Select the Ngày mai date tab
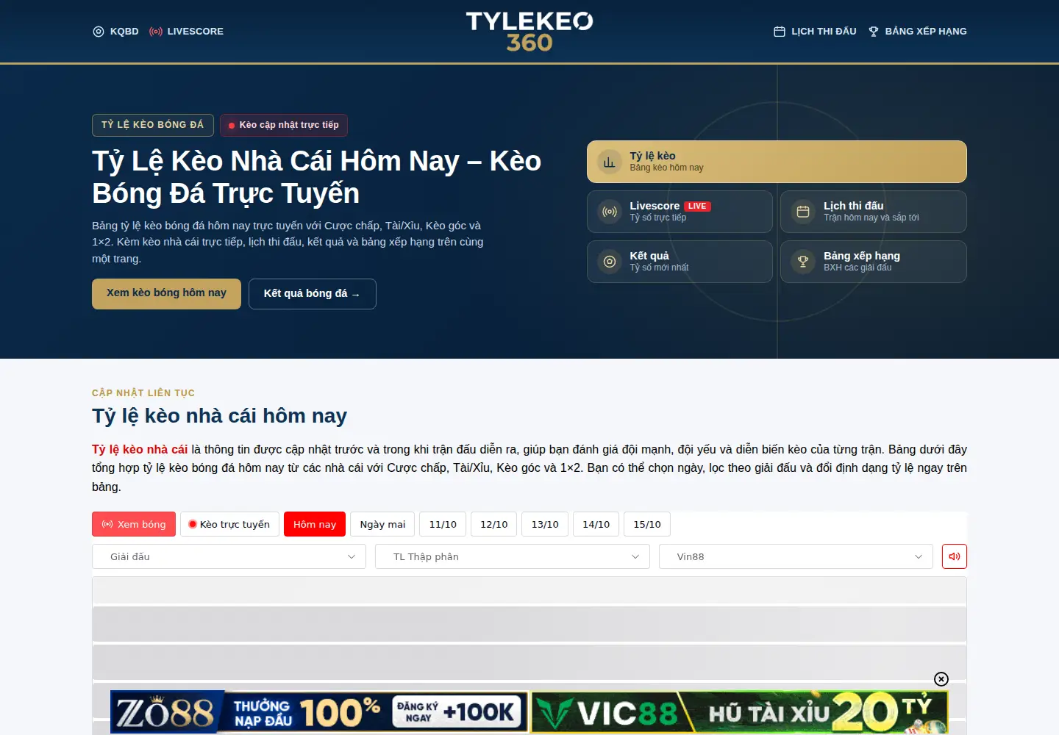The width and height of the screenshot is (1059, 735). click(382, 524)
